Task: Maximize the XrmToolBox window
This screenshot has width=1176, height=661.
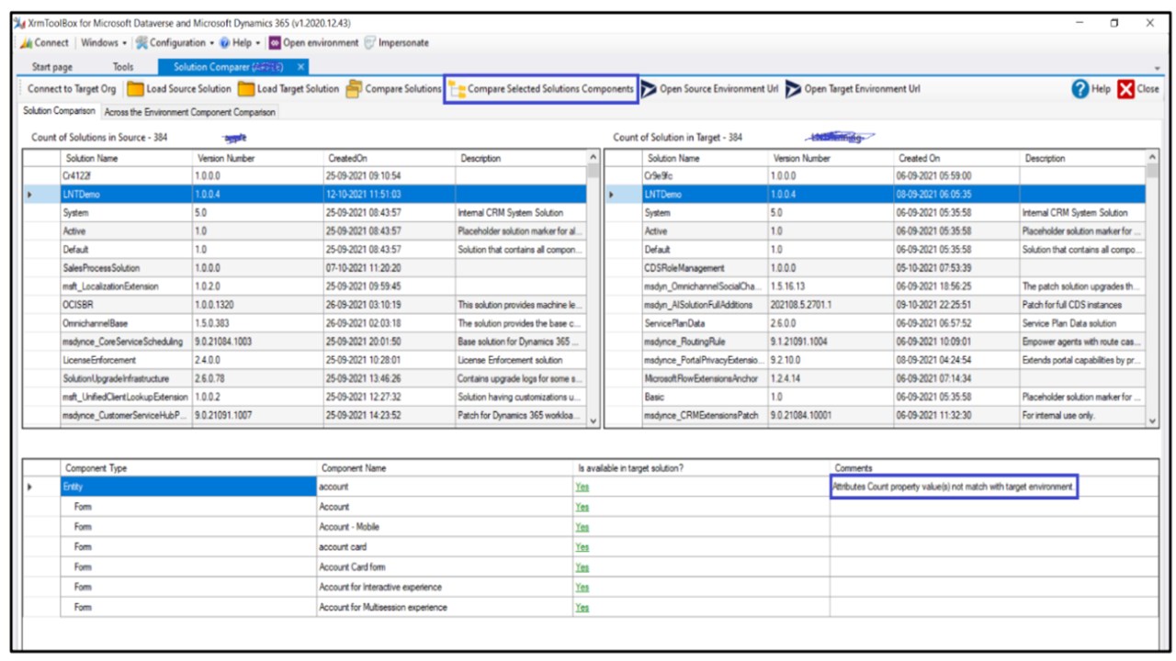Action: coord(1114,23)
